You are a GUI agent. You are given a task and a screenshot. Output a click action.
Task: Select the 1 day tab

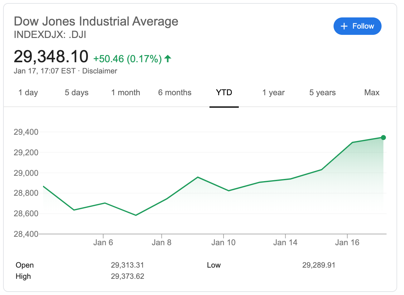[28, 93]
